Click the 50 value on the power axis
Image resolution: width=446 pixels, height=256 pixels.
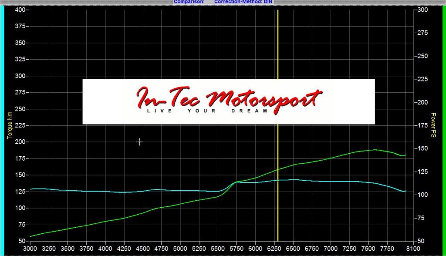point(421,241)
